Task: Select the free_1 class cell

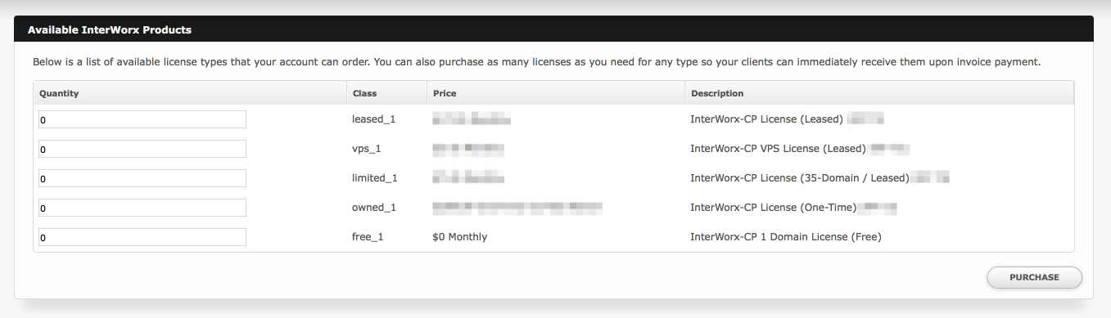Action: [368, 237]
